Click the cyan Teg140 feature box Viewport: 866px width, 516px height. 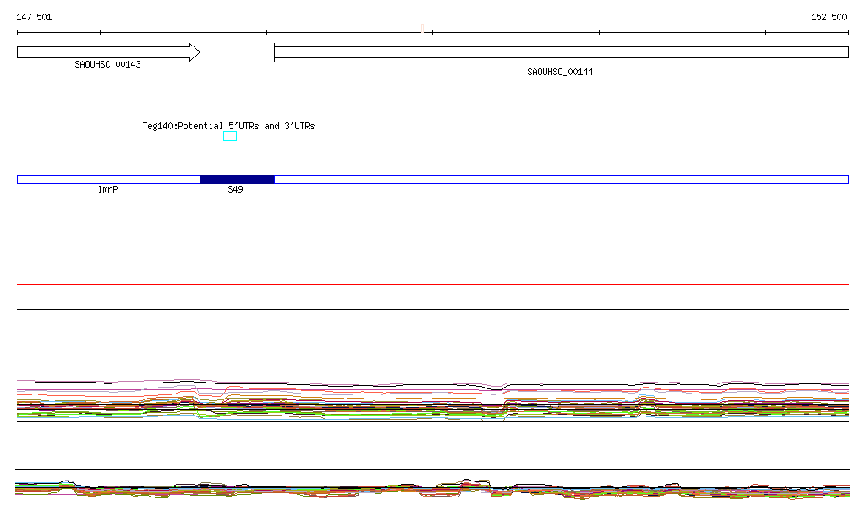230,136
